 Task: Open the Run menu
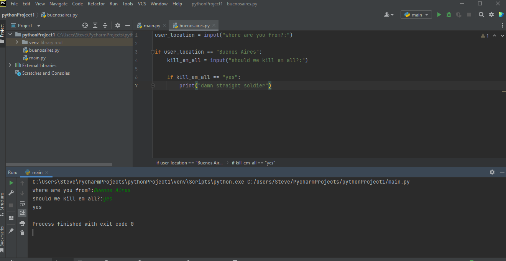point(113,4)
